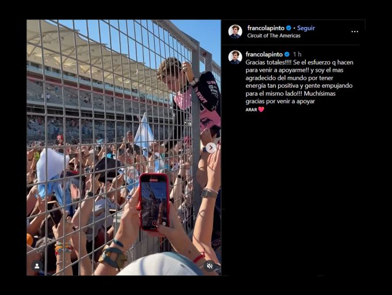Advance to next slide with arrow
The width and height of the screenshot is (392, 295).
[211, 147]
